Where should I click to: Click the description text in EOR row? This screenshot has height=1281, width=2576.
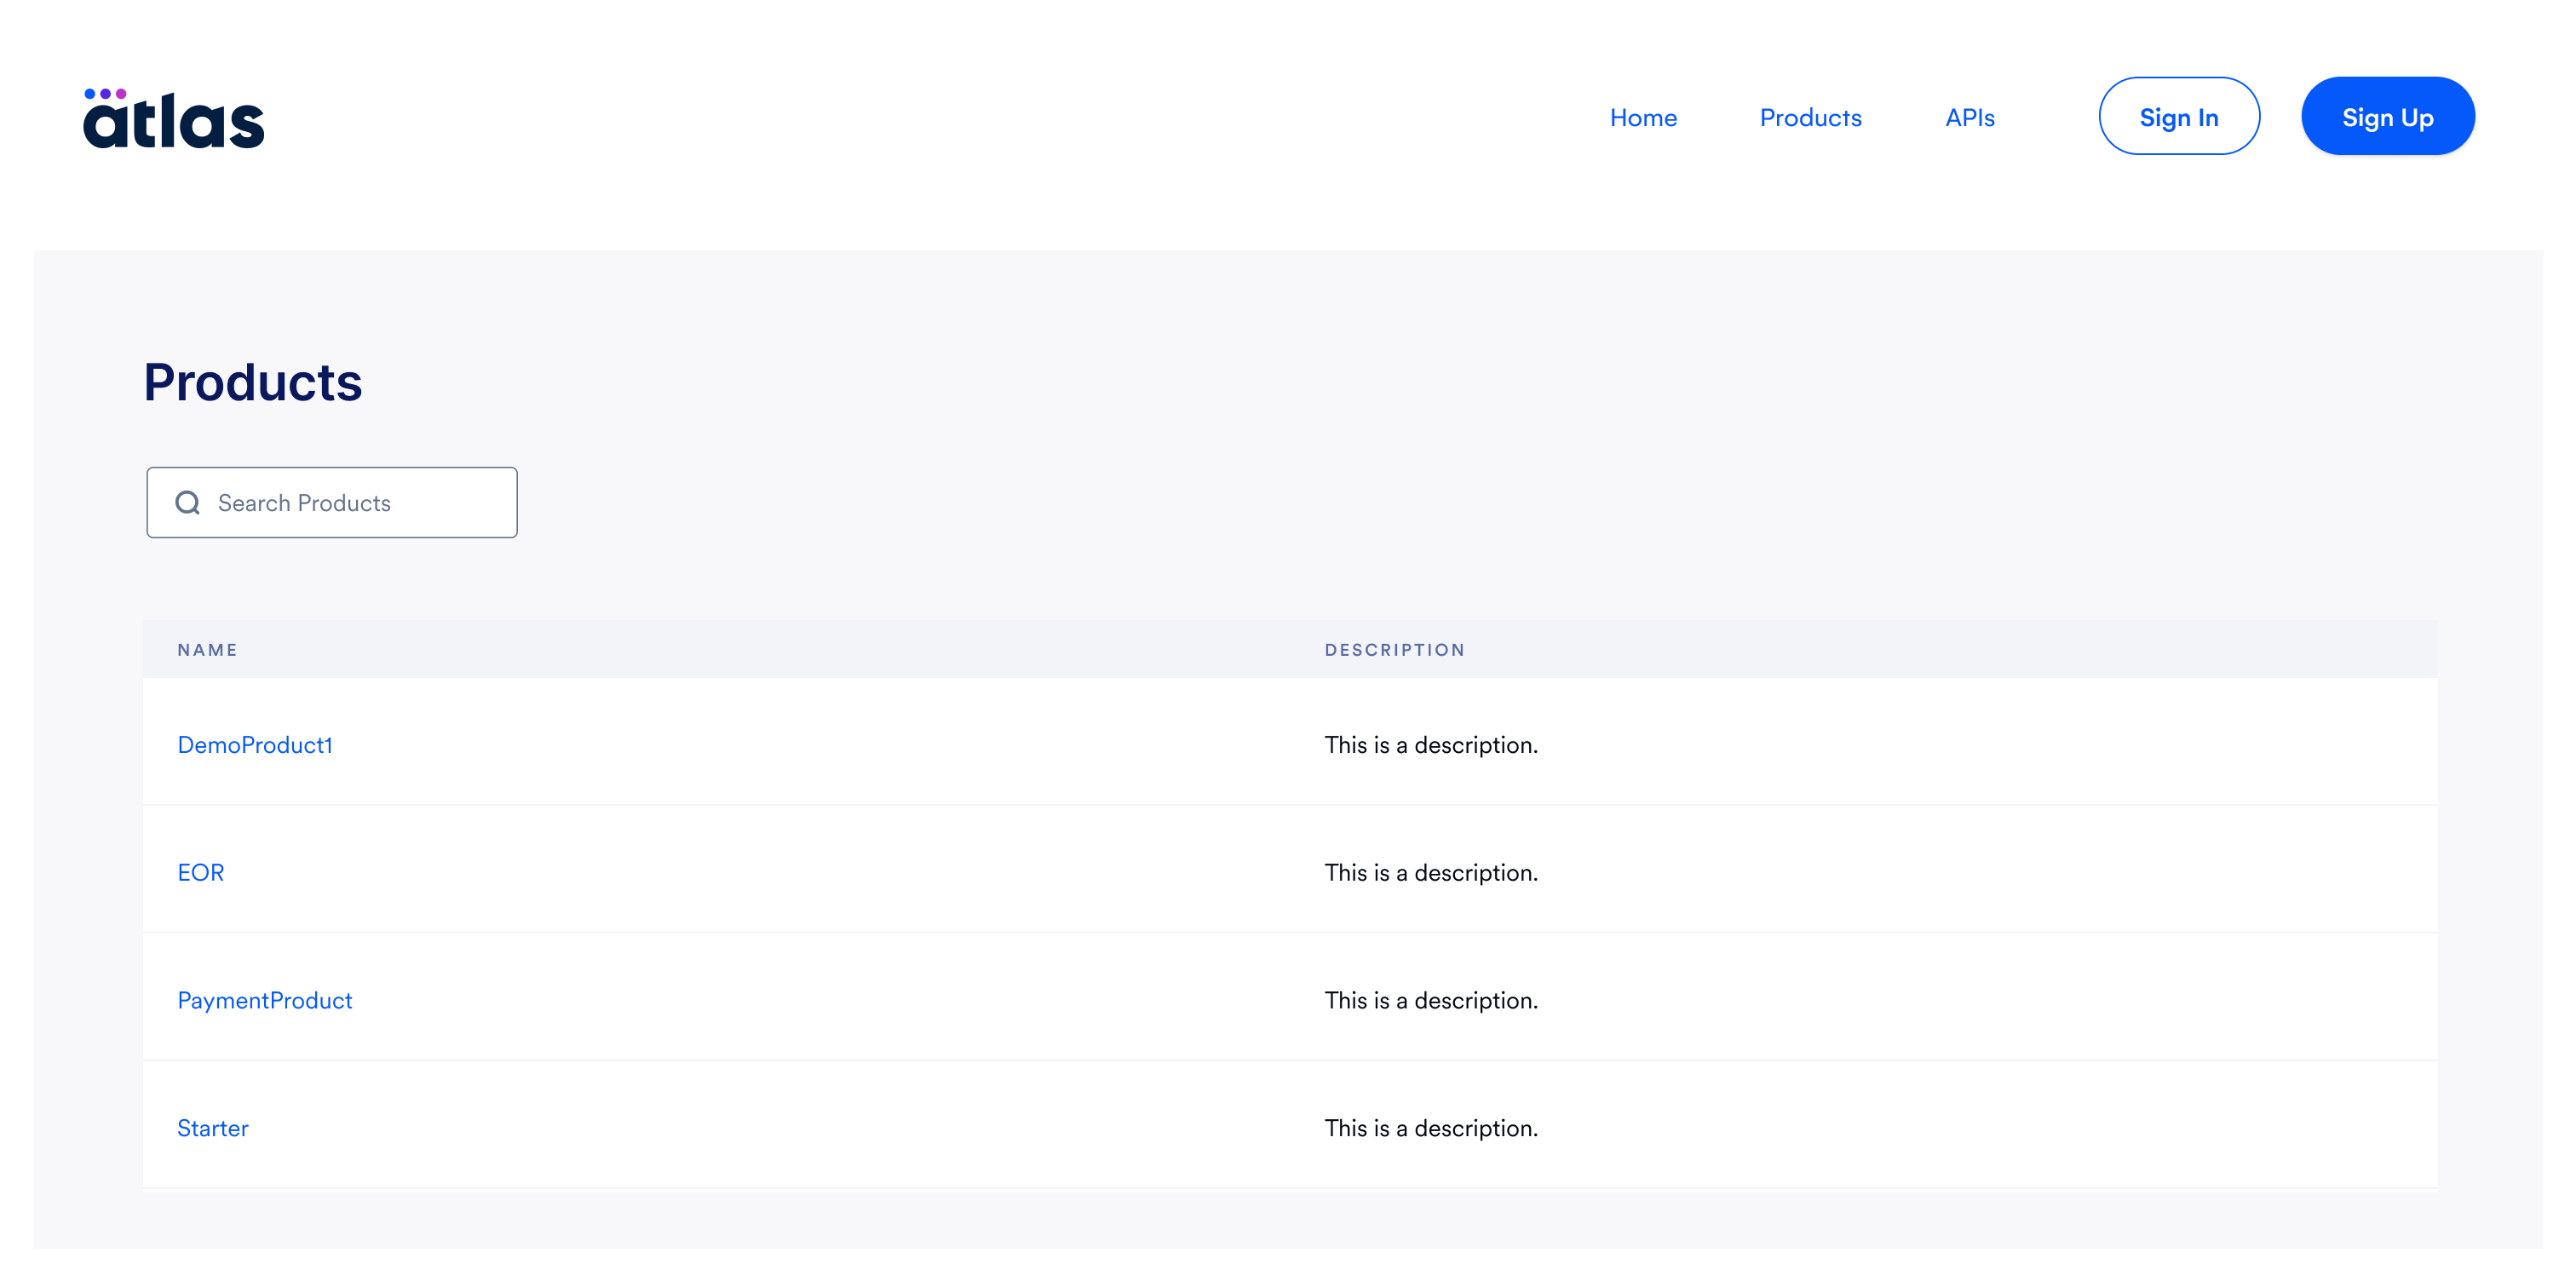coord(1431,873)
